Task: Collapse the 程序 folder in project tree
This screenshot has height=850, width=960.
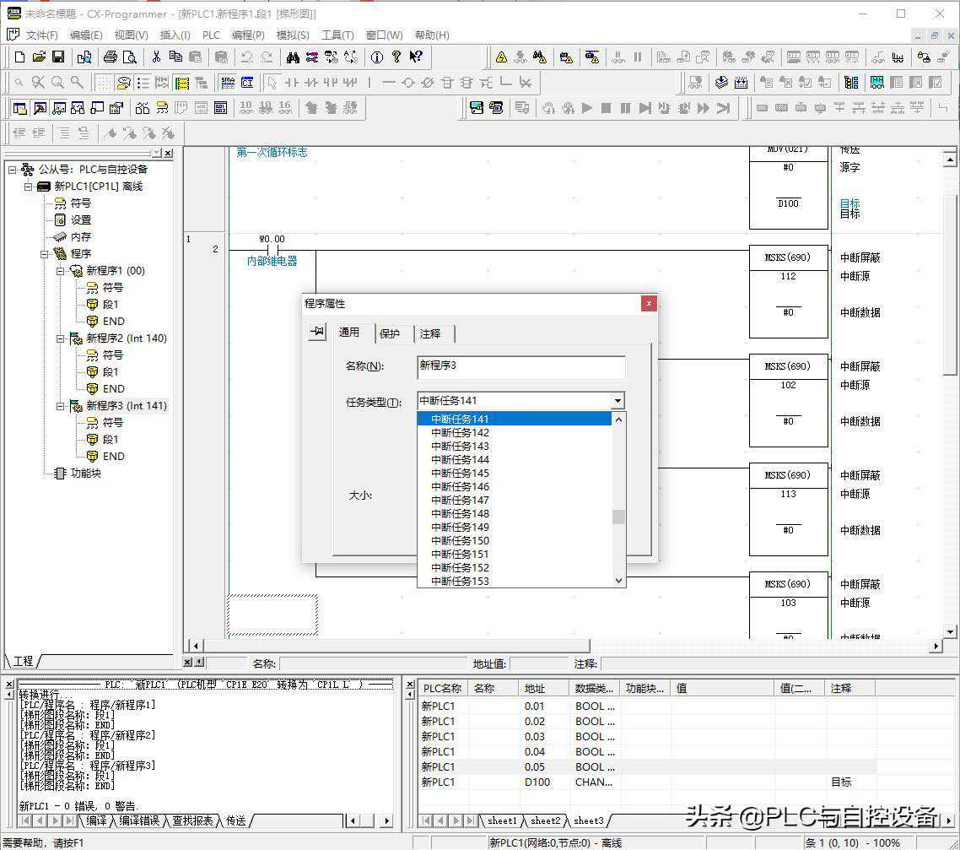Action: point(46,254)
